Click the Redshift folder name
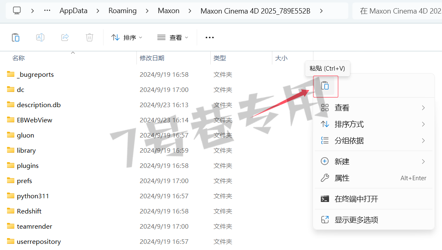Image resolution: width=442 pixels, height=250 pixels. [29, 211]
